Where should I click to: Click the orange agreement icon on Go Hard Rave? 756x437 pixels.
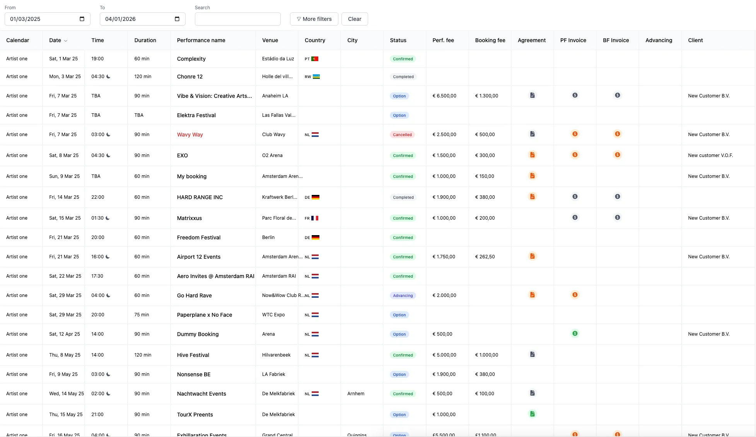point(532,295)
